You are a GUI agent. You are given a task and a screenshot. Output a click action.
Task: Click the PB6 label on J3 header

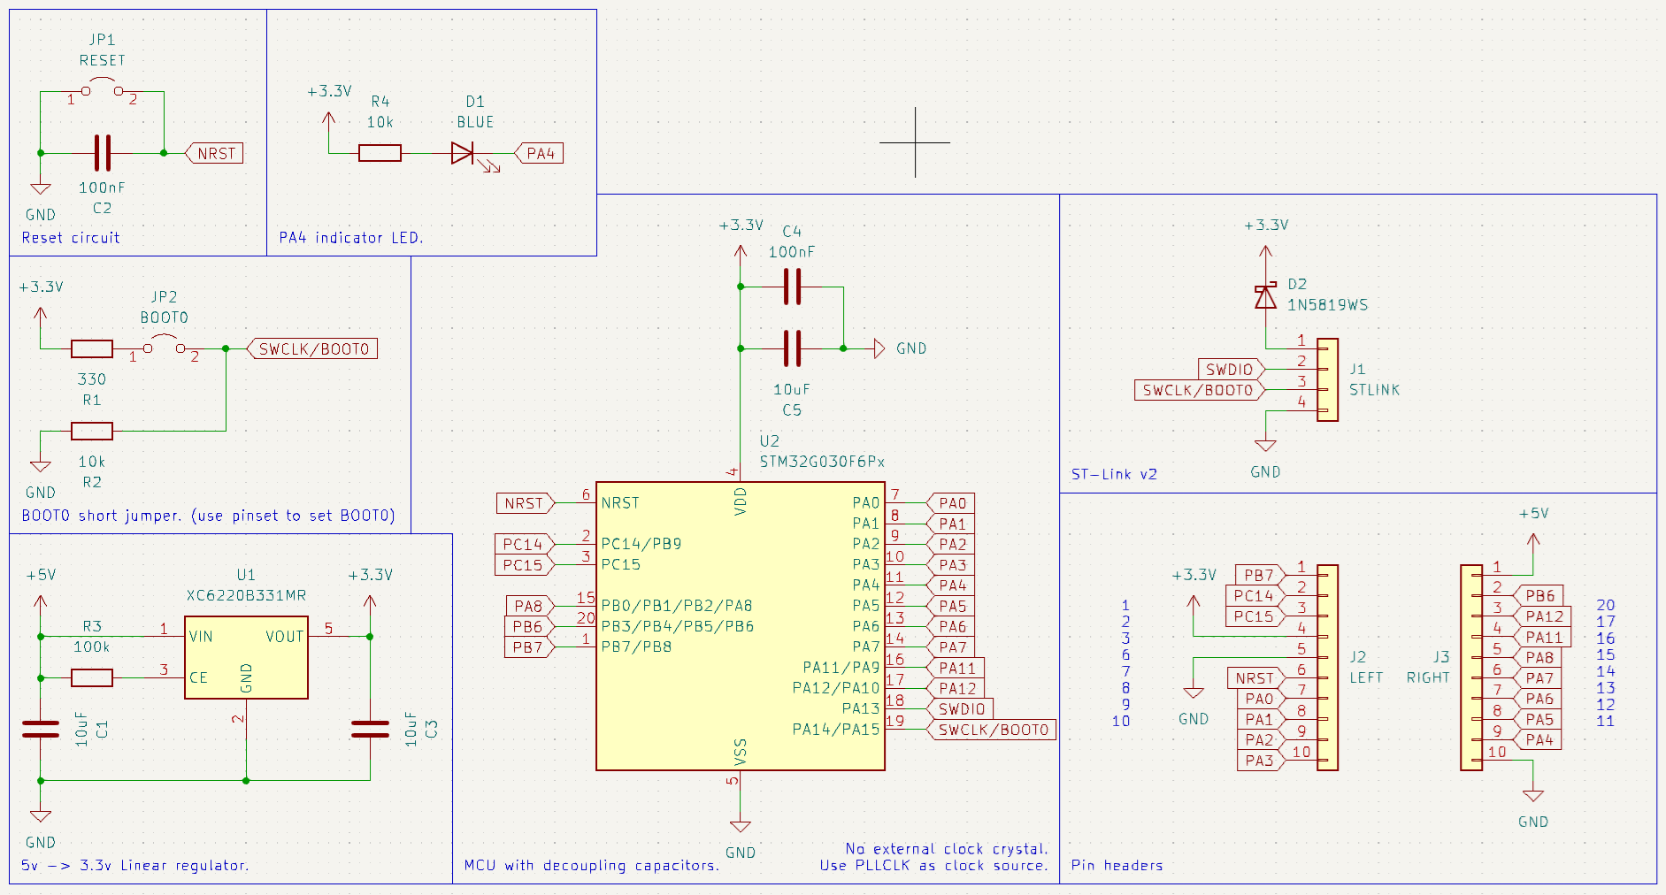point(1539,595)
